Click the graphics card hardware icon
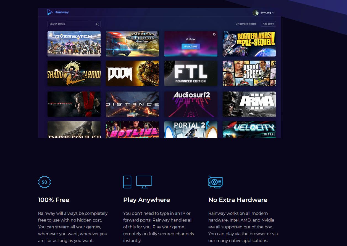Screen dimensions: 347x246 (215, 182)
